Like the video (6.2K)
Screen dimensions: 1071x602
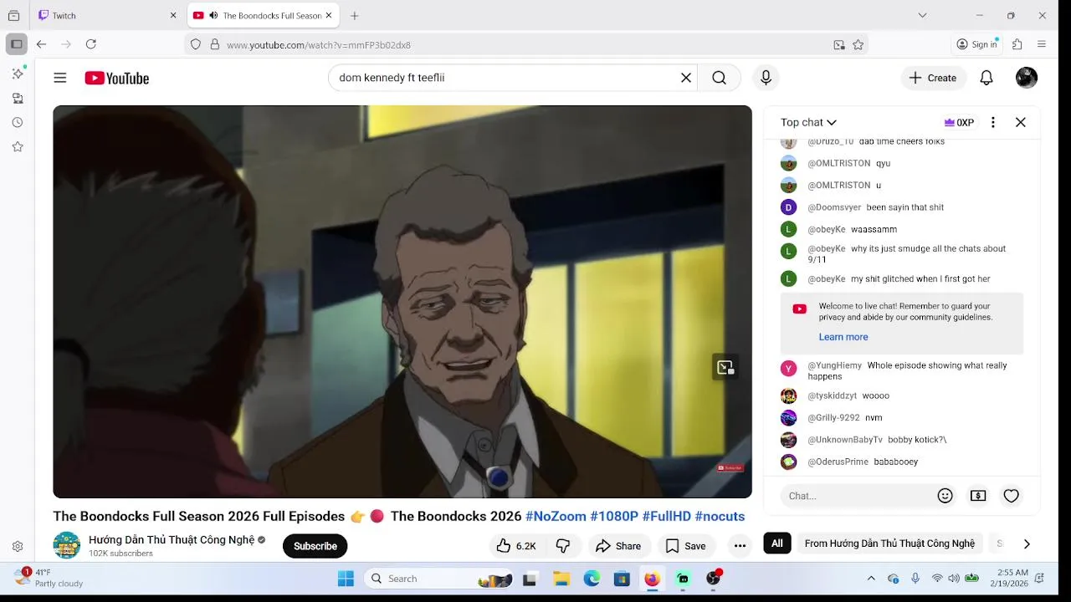(516, 546)
